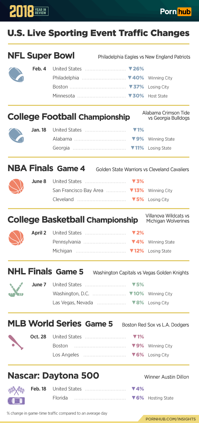Select the baseball bat icon
Viewport: 199px width, 423px height.
coord(16,342)
